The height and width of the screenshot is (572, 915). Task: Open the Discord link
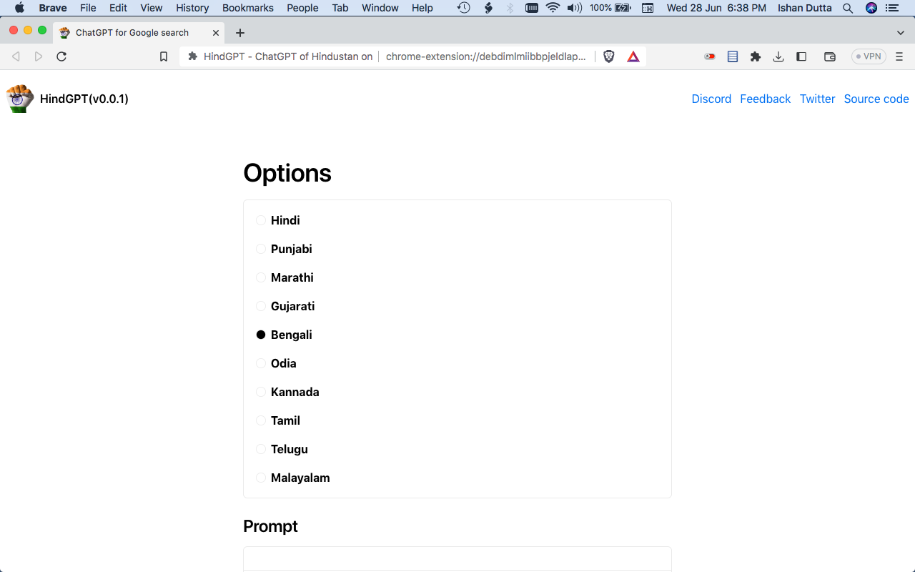(x=711, y=99)
